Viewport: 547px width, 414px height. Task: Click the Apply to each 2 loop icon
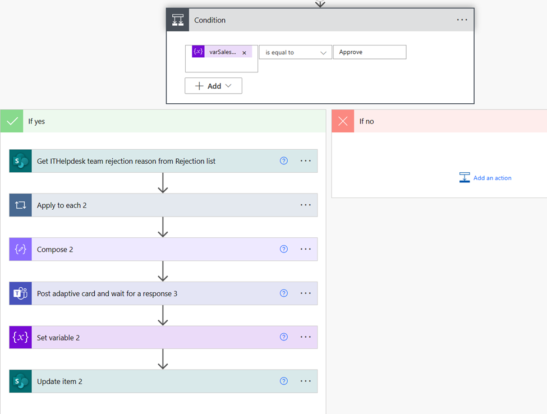(21, 205)
